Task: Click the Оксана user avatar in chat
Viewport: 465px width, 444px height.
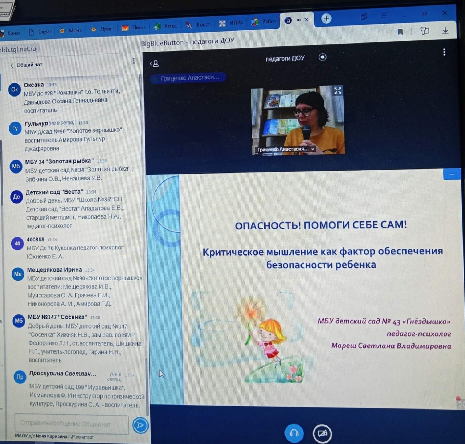Action: pyautogui.click(x=15, y=89)
